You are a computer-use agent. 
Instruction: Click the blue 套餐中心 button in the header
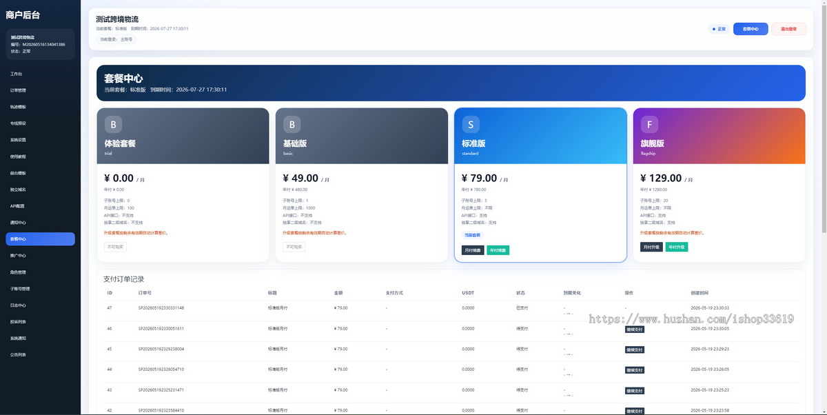[751, 29]
